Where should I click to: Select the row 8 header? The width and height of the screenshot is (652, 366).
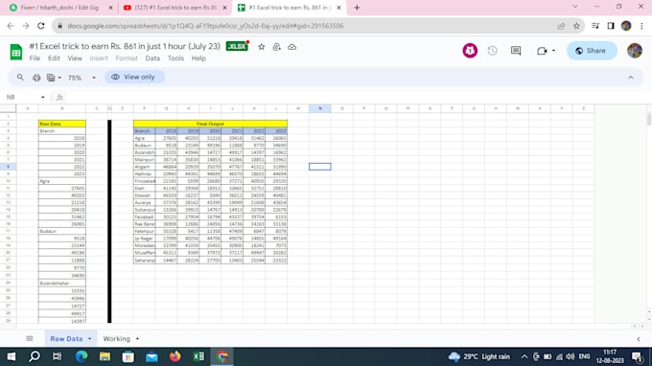click(8, 167)
